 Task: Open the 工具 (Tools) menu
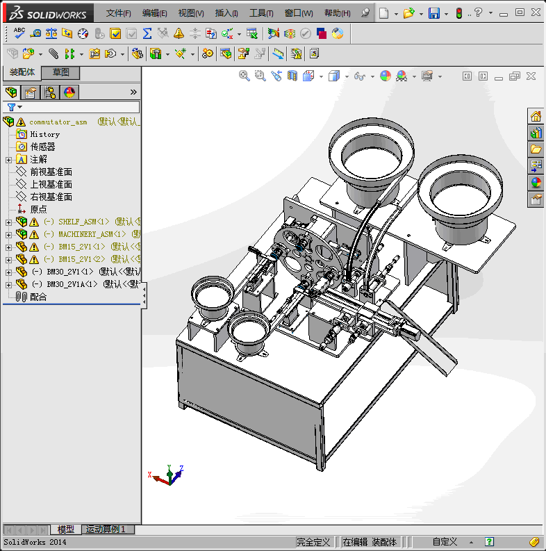[261, 13]
